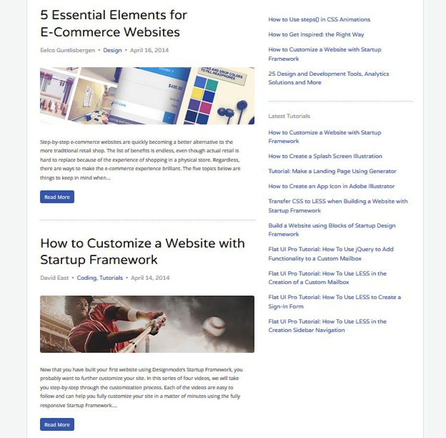This screenshot has height=438, width=446.
Task: Open Creation Sidebar Navigation tutorial link
Action: [328, 326]
